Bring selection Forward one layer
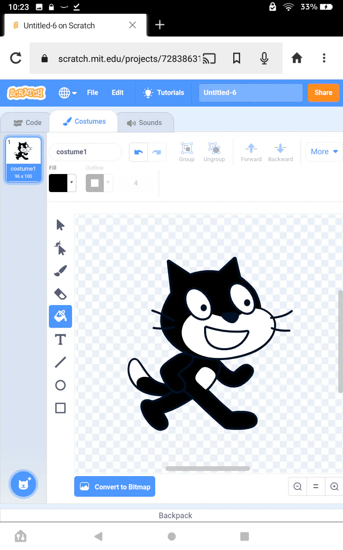The height and width of the screenshot is (550, 343). [x=251, y=152]
